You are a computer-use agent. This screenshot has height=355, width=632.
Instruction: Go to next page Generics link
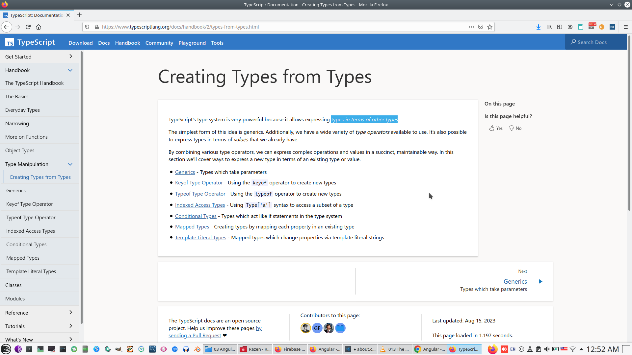[515, 281]
